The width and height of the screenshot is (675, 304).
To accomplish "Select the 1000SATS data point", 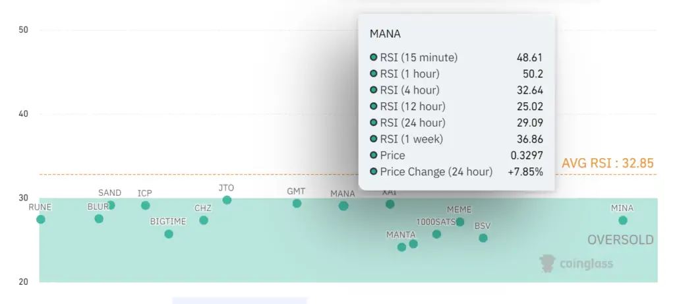I will coord(436,233).
